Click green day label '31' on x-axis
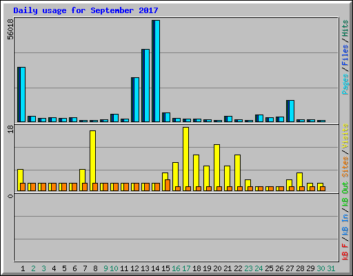The image size is (353, 276). click(331, 268)
